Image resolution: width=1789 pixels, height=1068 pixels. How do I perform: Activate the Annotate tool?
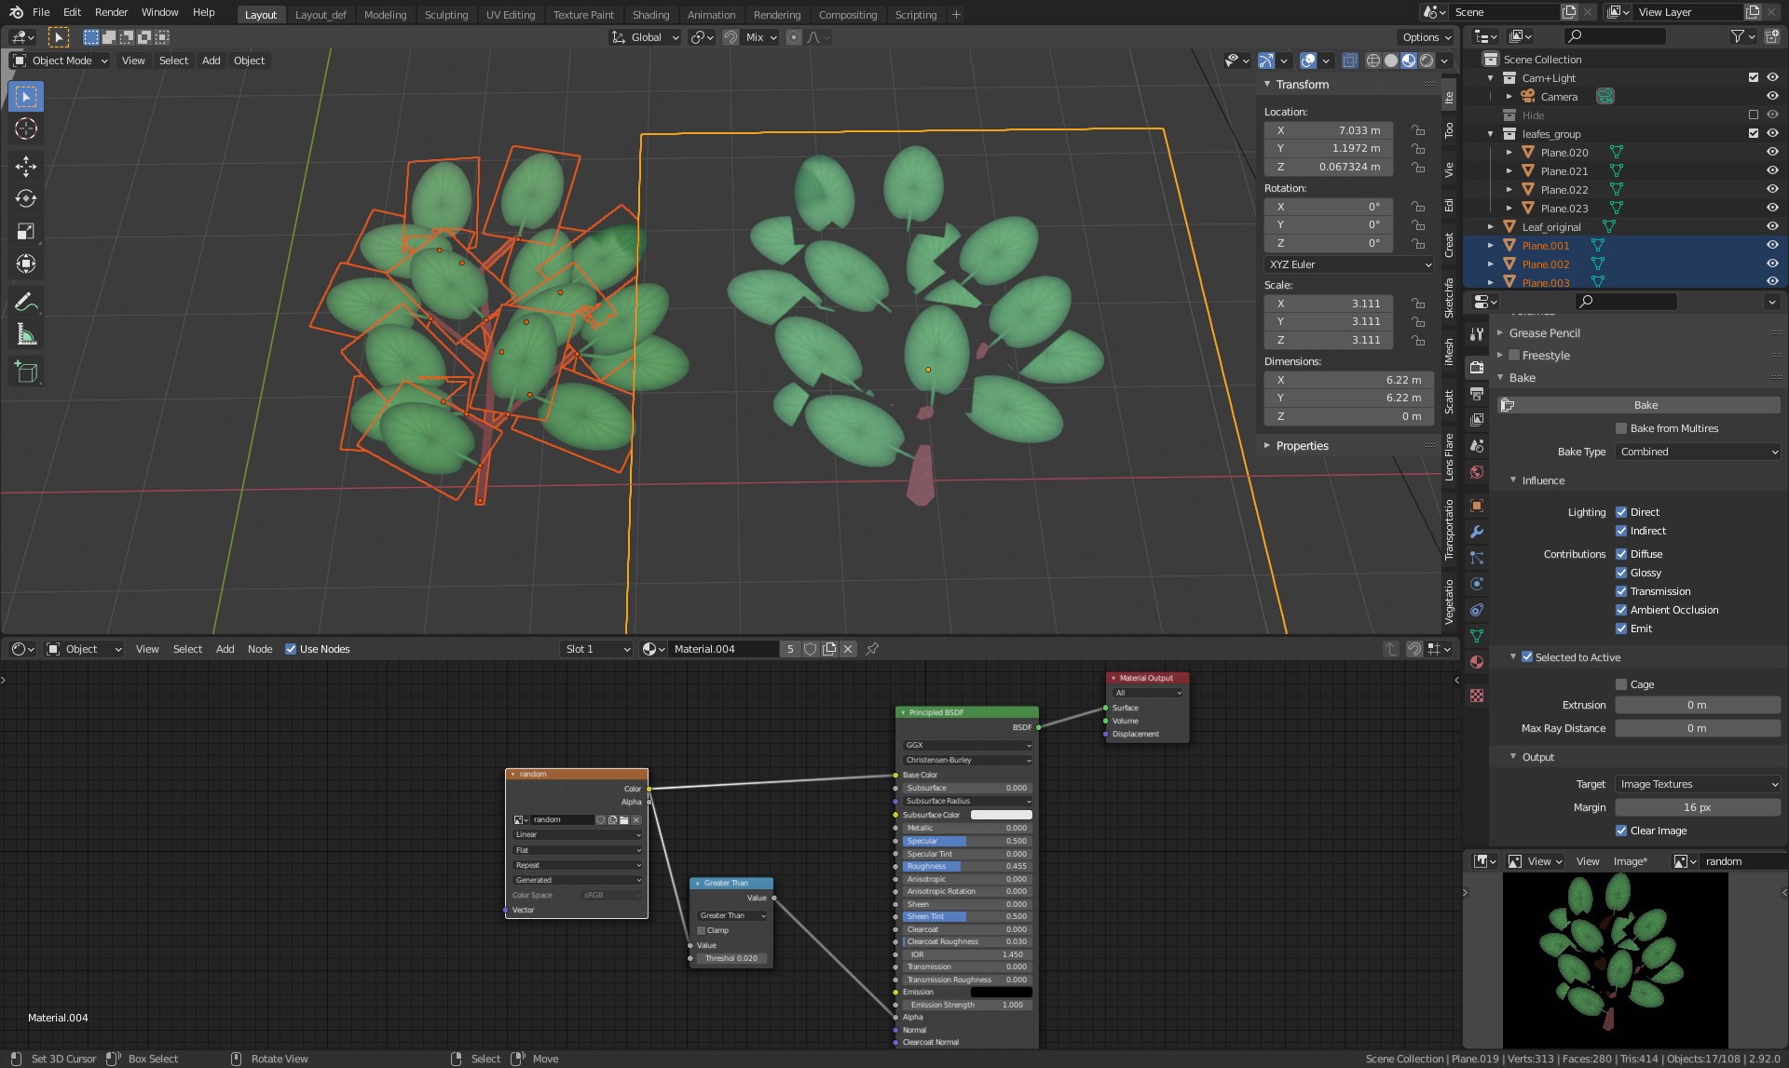coord(26,302)
